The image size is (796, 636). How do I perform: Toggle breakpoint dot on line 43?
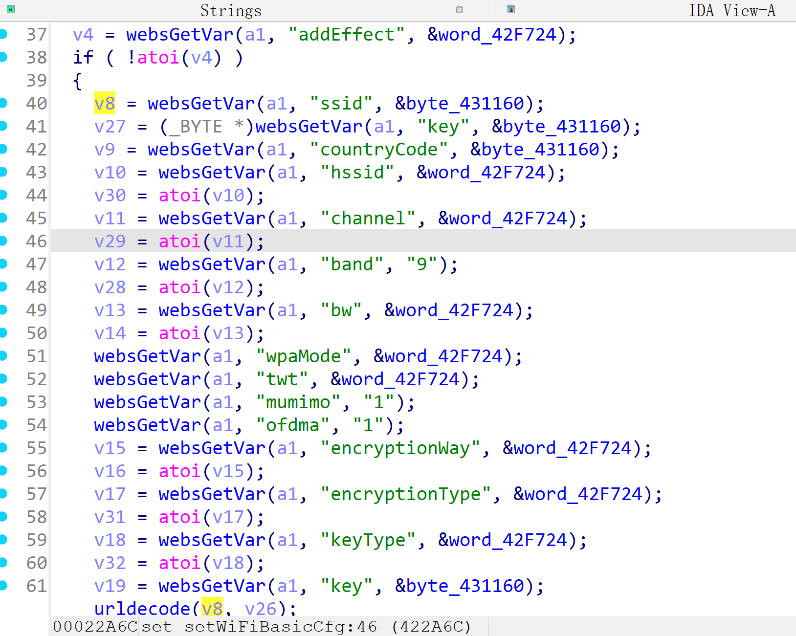(3, 172)
